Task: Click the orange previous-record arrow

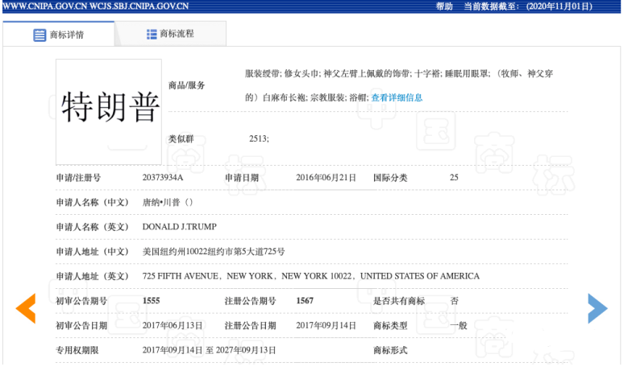Action: point(26,308)
